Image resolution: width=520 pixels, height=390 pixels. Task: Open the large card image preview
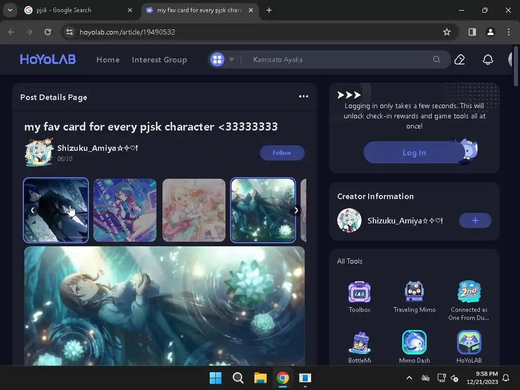point(165,306)
